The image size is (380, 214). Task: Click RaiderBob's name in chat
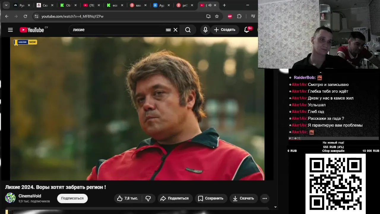[305, 78]
